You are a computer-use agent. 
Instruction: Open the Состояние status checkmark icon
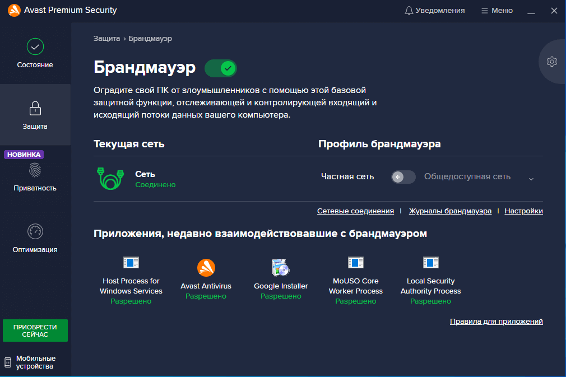point(35,46)
